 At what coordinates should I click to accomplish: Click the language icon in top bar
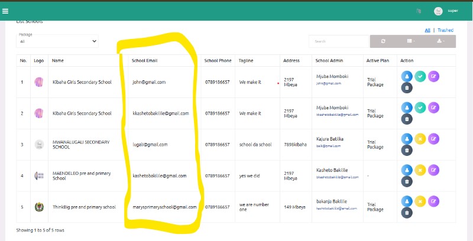tap(419, 11)
